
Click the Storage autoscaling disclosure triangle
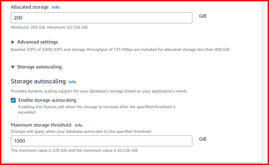tap(13, 67)
